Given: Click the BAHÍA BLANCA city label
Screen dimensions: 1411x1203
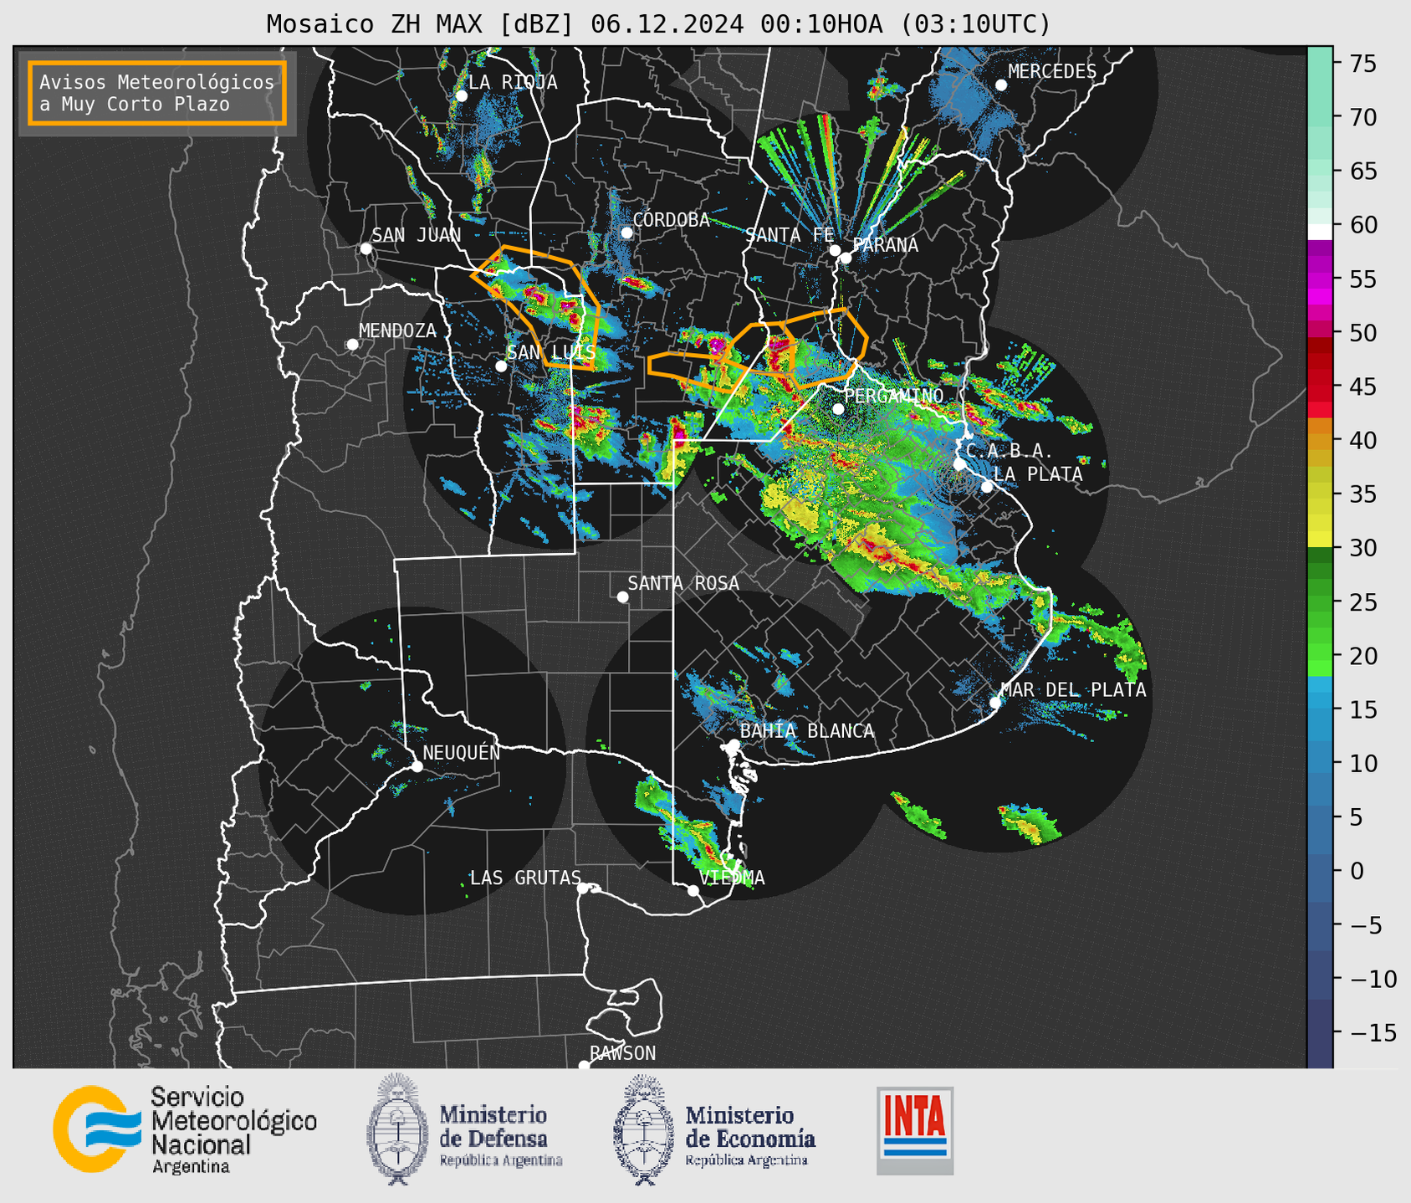Looking at the screenshot, I should (x=807, y=731).
